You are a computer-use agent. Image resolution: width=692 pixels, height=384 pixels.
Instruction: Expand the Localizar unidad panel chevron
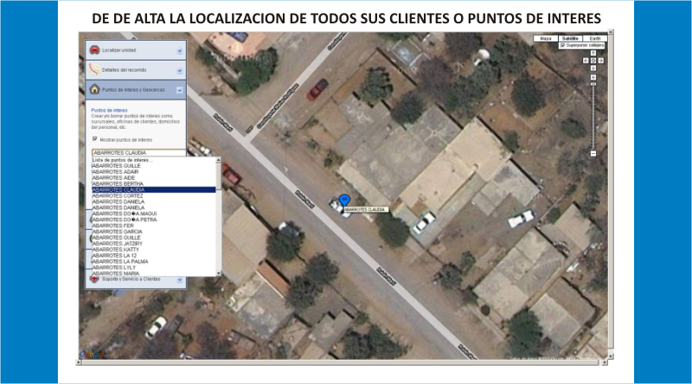click(x=179, y=50)
